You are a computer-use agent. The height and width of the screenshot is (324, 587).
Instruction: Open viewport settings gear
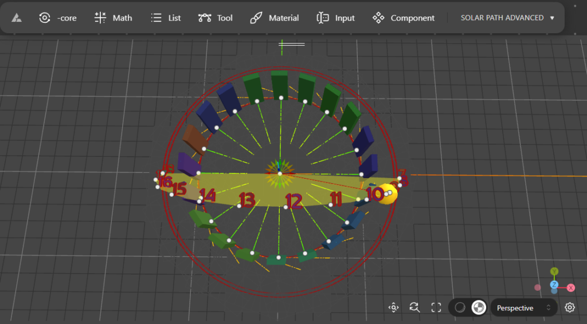(x=569, y=307)
